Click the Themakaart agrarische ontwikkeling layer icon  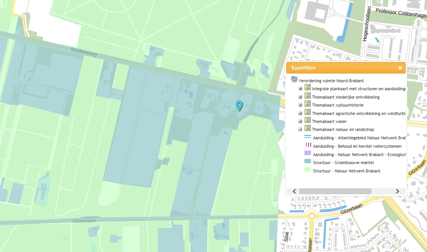click(308, 112)
